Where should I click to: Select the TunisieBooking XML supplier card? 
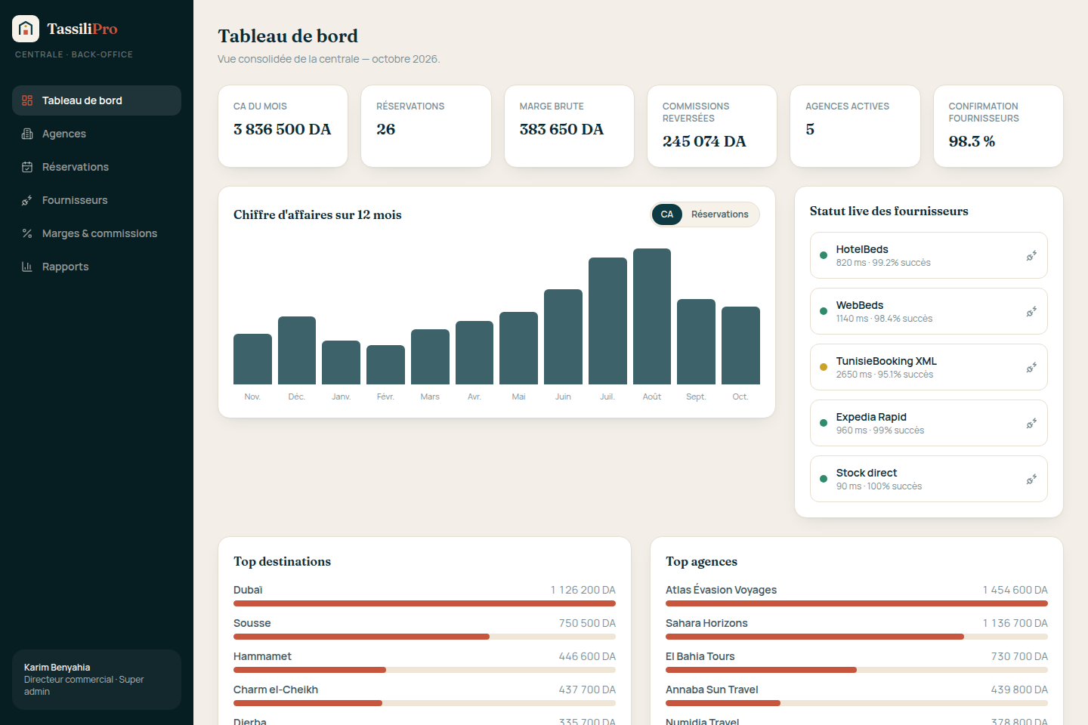coord(929,367)
